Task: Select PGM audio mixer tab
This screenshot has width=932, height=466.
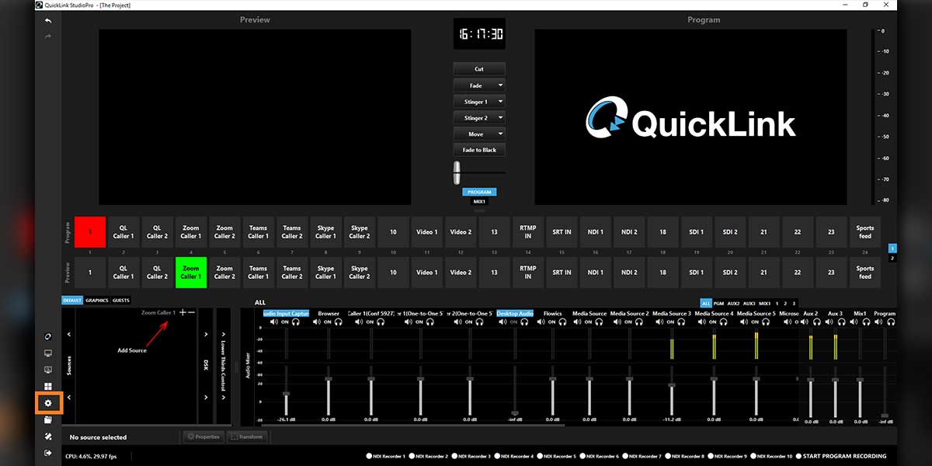Action: (x=718, y=303)
